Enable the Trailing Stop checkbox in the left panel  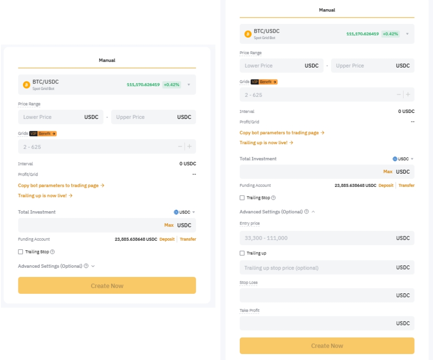pyautogui.click(x=20, y=252)
